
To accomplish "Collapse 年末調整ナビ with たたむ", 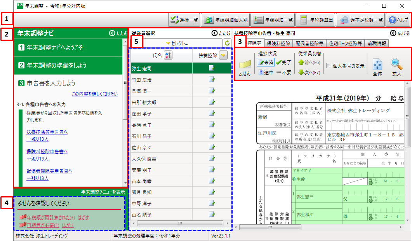I will (118, 33).
